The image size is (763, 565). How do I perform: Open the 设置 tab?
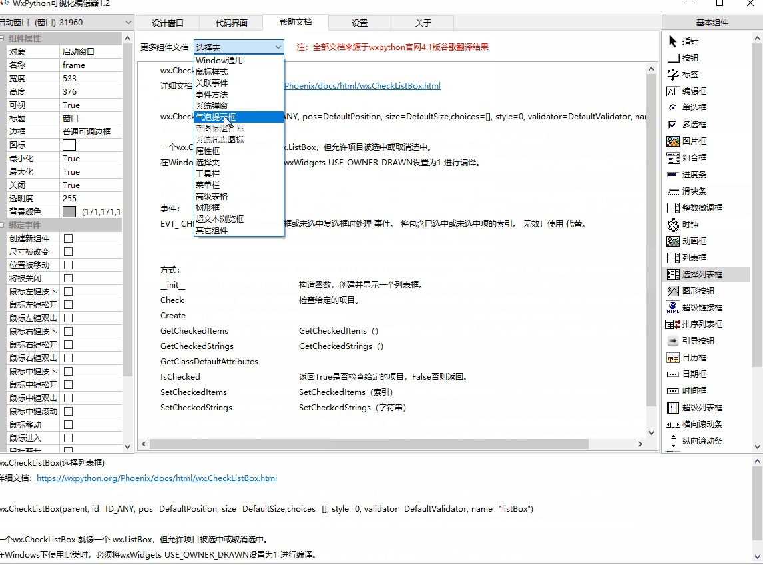pyautogui.click(x=360, y=23)
